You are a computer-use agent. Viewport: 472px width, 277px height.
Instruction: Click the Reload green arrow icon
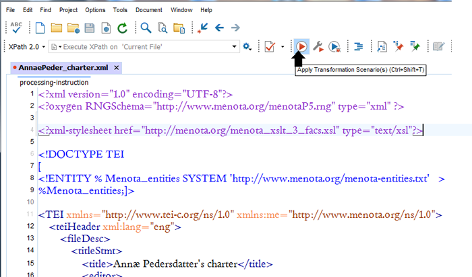(122, 28)
